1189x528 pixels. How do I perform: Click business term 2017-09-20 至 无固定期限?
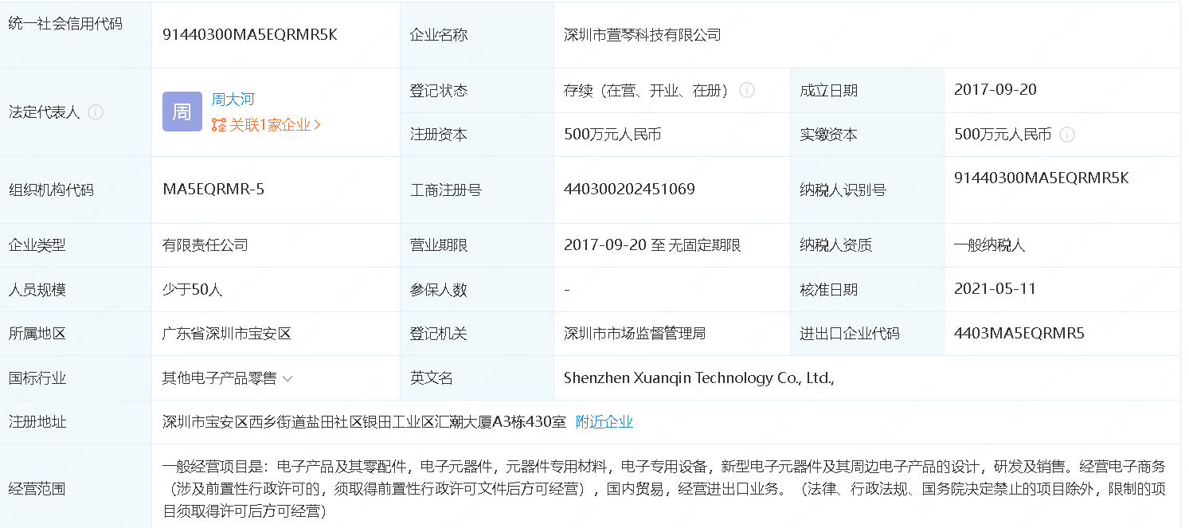coord(652,245)
